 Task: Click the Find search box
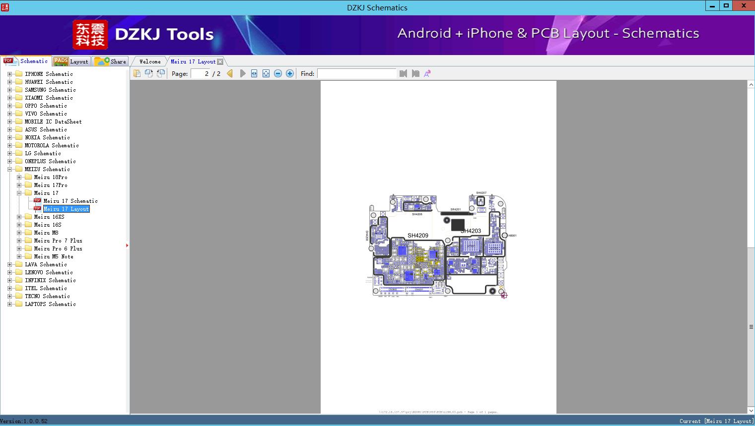pos(357,73)
